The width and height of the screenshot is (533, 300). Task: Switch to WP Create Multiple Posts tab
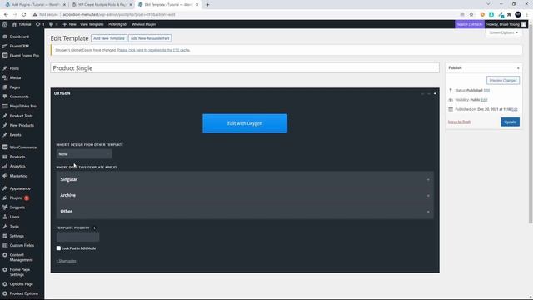[102, 5]
